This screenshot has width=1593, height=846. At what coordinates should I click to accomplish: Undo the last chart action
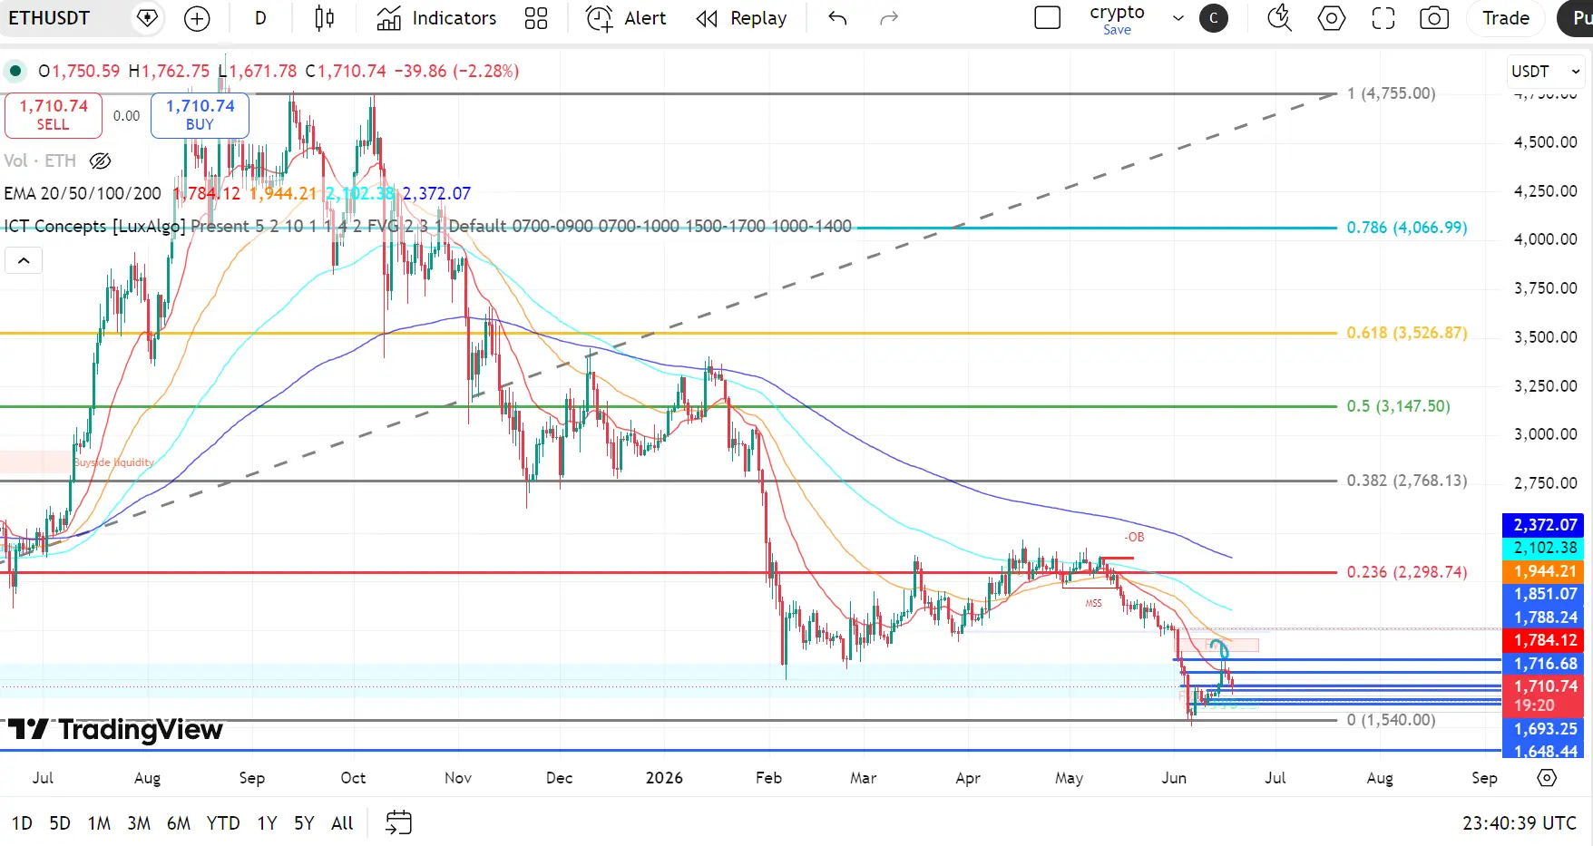click(x=837, y=18)
